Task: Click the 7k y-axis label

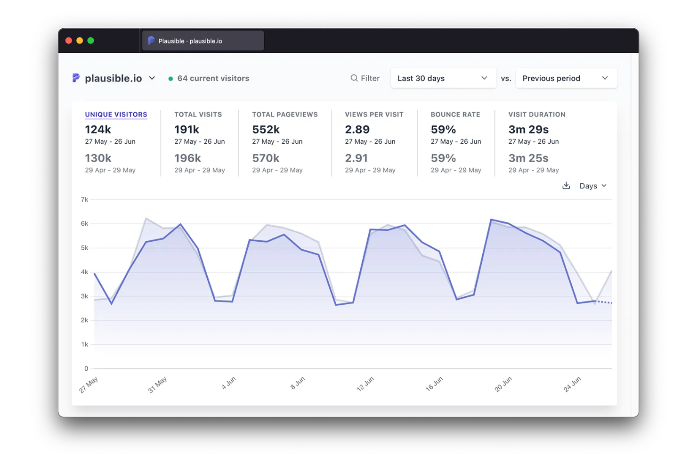Action: pyautogui.click(x=84, y=200)
